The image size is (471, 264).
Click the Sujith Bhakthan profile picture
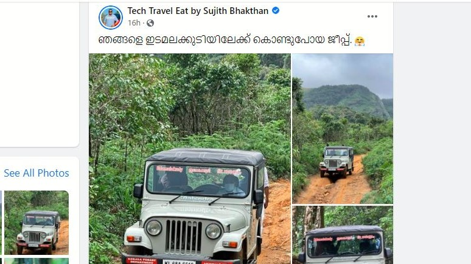(x=111, y=18)
